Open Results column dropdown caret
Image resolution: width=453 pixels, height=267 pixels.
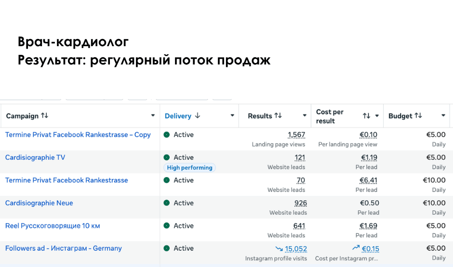[305, 115]
